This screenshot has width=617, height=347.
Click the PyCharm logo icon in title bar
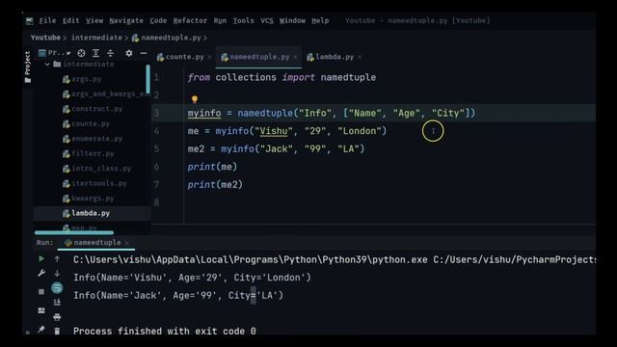pyautogui.click(x=30, y=21)
